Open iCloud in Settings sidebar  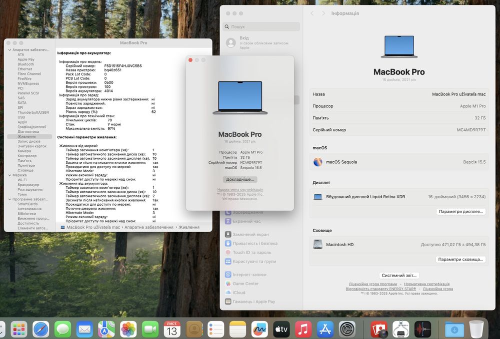pyautogui.click(x=235, y=293)
